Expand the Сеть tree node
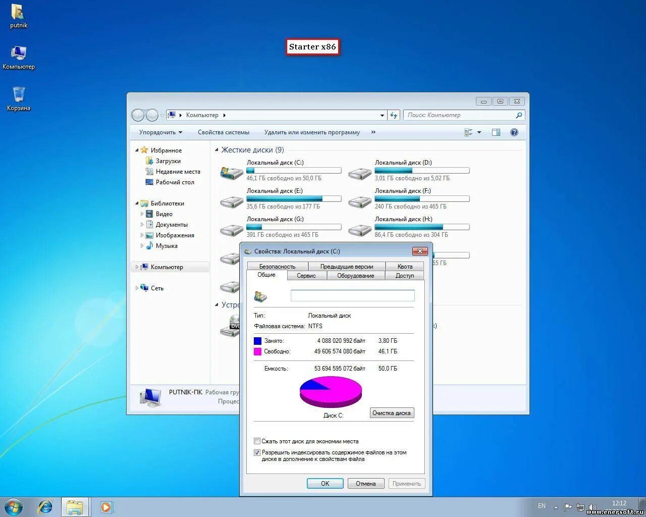 coord(137,288)
